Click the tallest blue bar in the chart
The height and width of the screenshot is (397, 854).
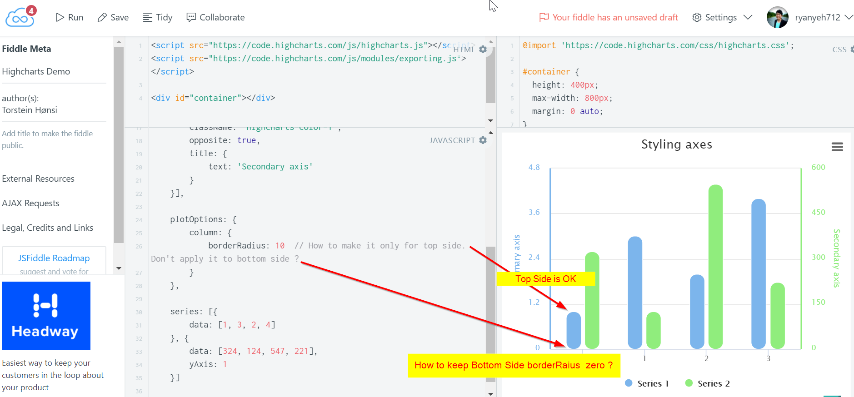(x=759, y=274)
